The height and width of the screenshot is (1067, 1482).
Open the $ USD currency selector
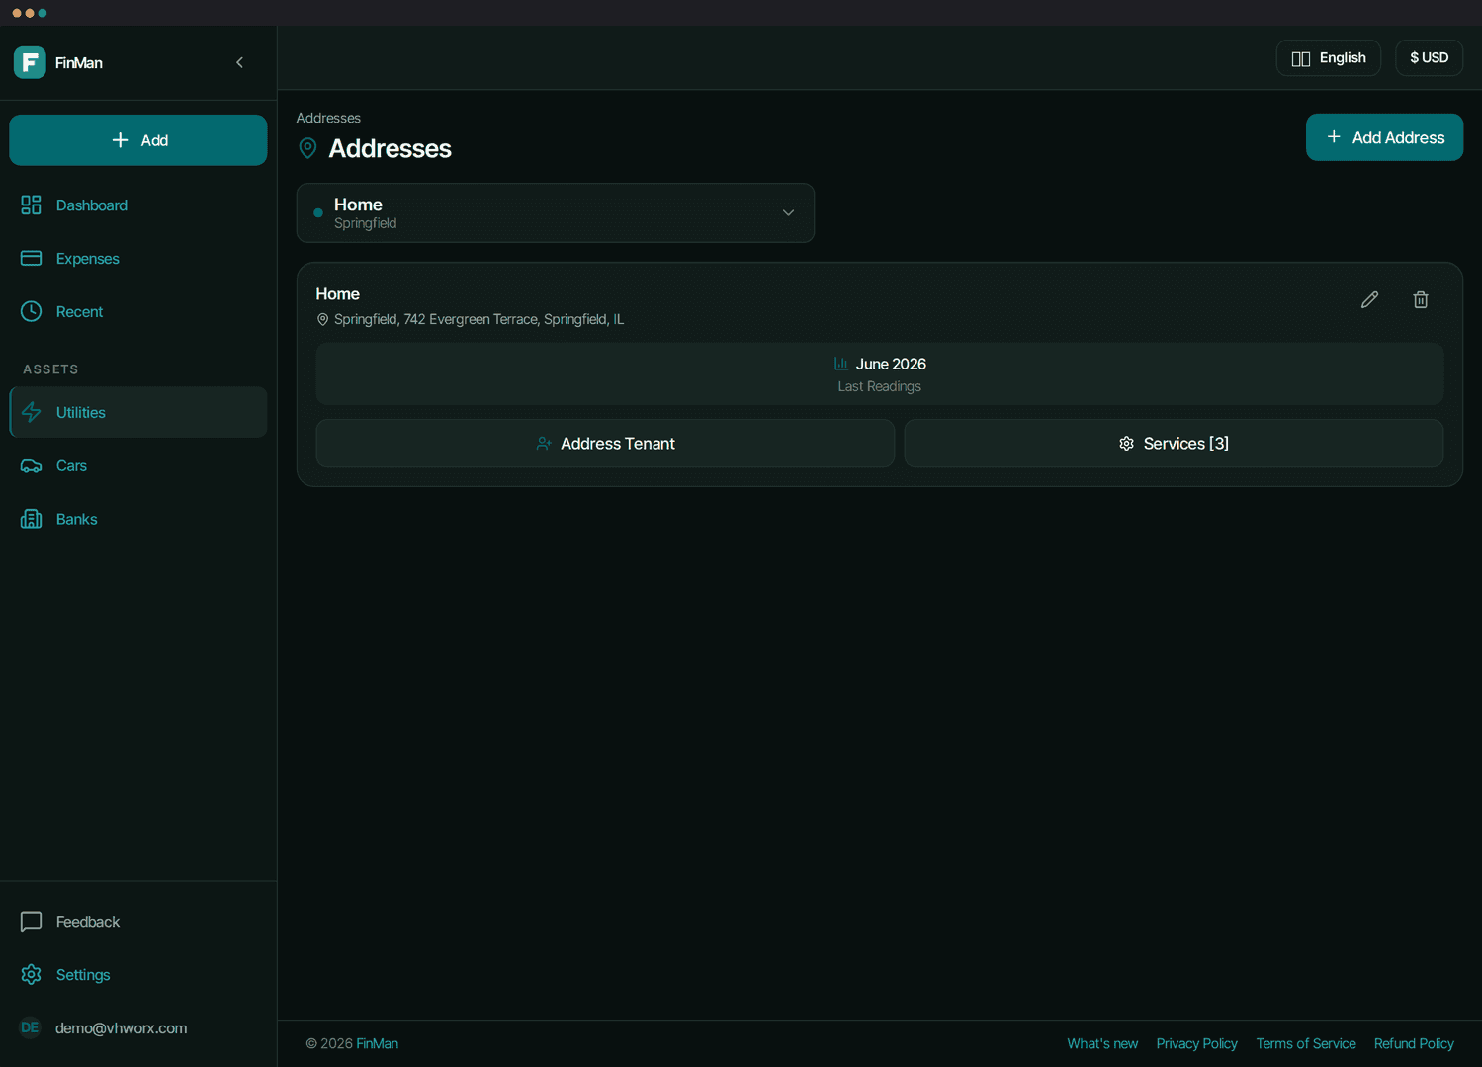click(x=1429, y=58)
